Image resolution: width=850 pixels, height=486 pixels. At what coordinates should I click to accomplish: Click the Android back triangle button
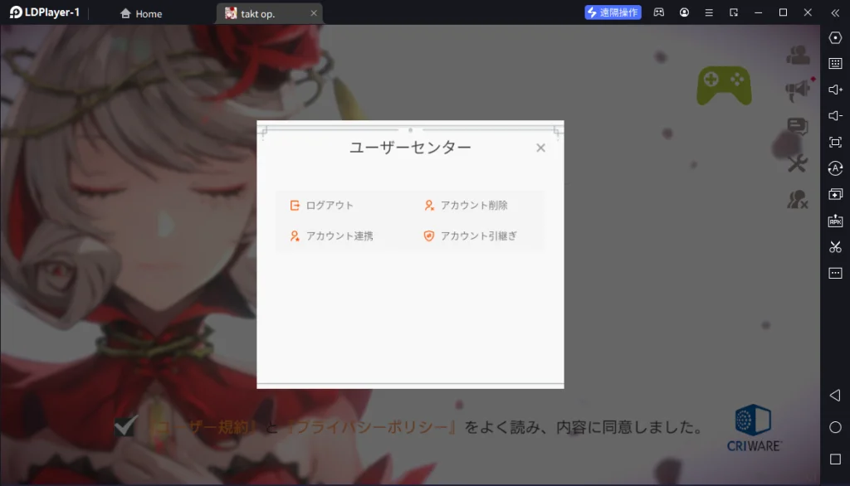835,396
